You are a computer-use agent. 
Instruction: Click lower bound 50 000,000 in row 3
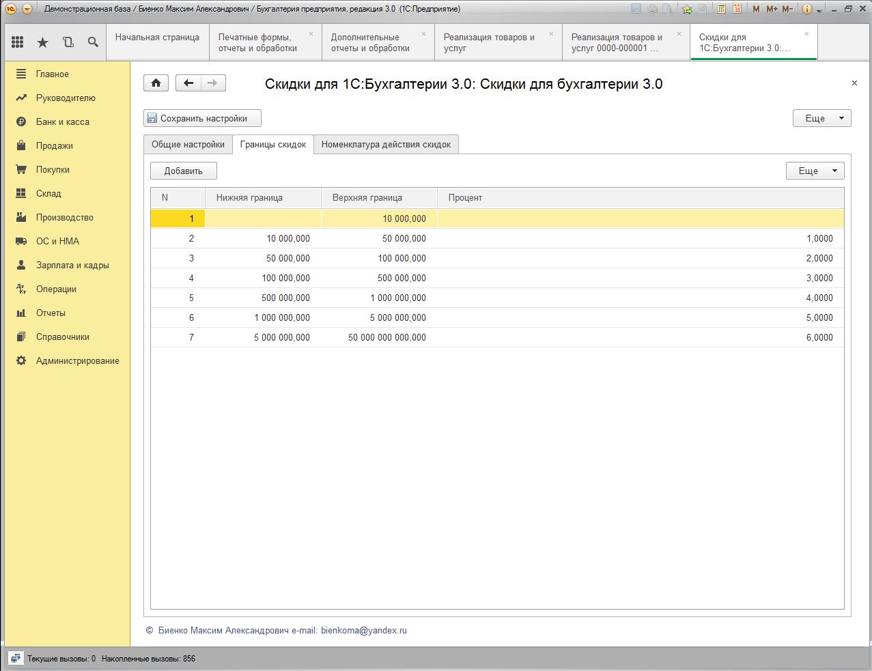tap(263, 258)
